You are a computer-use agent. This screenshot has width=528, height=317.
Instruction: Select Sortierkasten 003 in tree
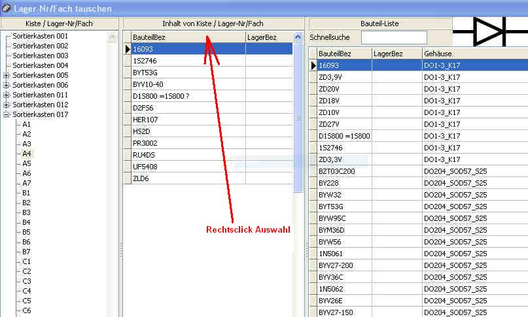click(41, 56)
